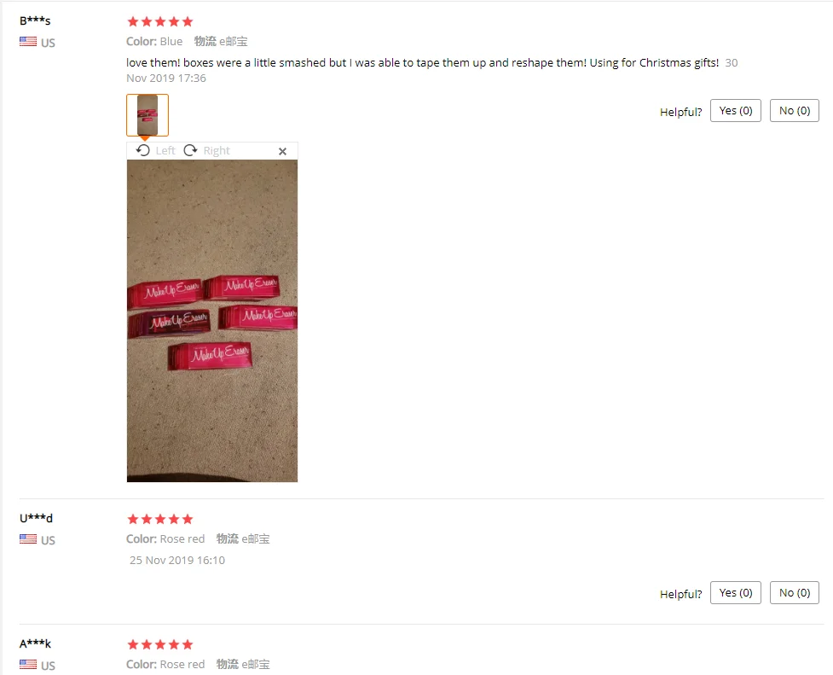Click reviewer name U***d

(36, 518)
